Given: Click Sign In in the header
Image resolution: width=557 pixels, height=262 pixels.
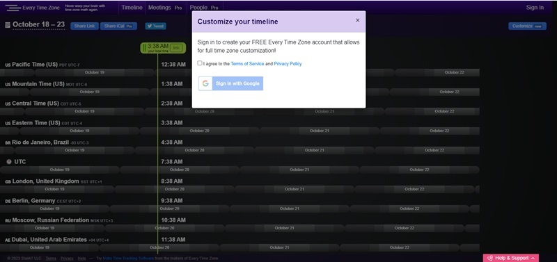Looking at the screenshot, I should tap(535, 8).
